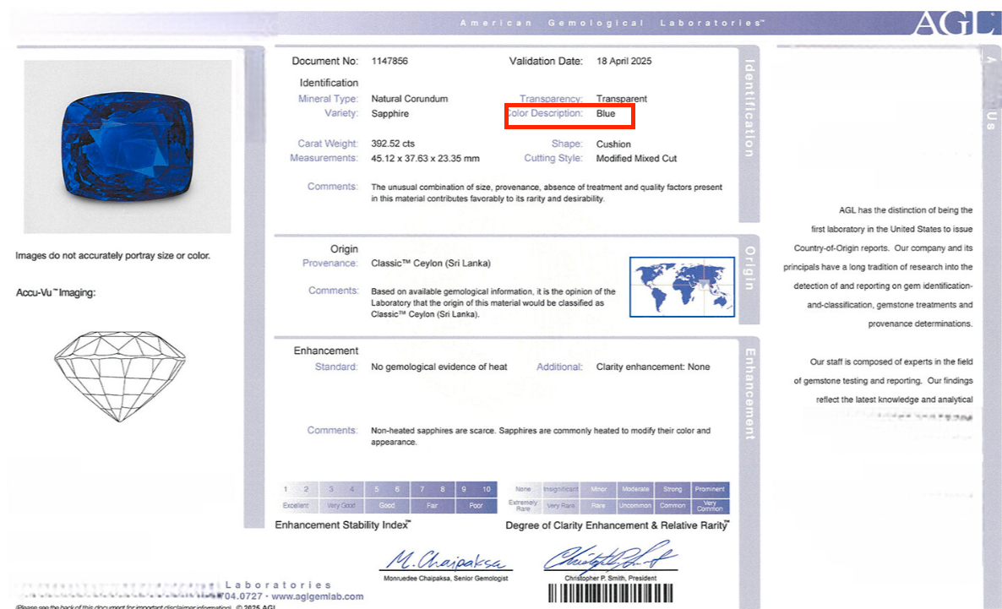Click 'Monruedee Chaipaksa, Senior Gemologist' printed name
The height and width of the screenshot is (609, 1002).
pos(446,579)
